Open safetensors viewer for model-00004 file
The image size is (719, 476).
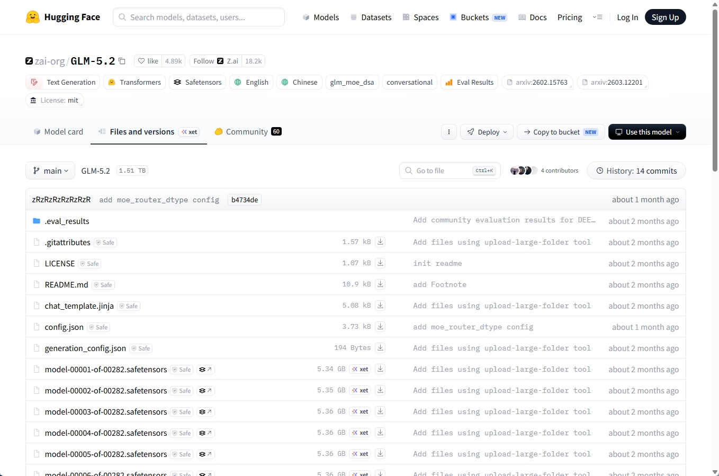[x=205, y=433]
